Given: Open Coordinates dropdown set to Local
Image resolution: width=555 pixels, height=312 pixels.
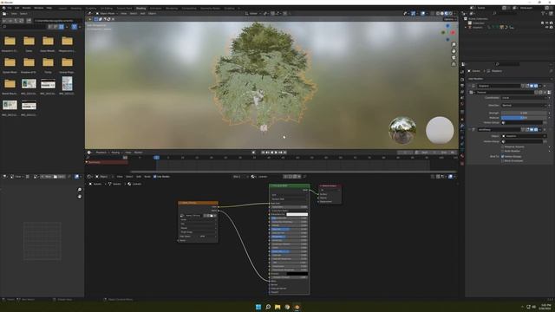Looking at the screenshot, I should [x=524, y=98].
